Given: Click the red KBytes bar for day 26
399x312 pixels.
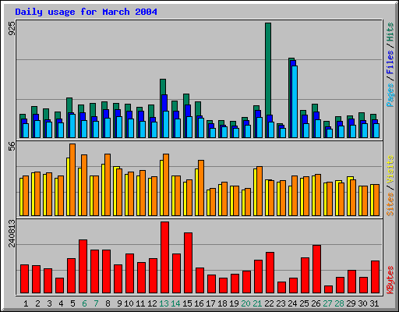Looking at the screenshot, I should pos(316,269).
